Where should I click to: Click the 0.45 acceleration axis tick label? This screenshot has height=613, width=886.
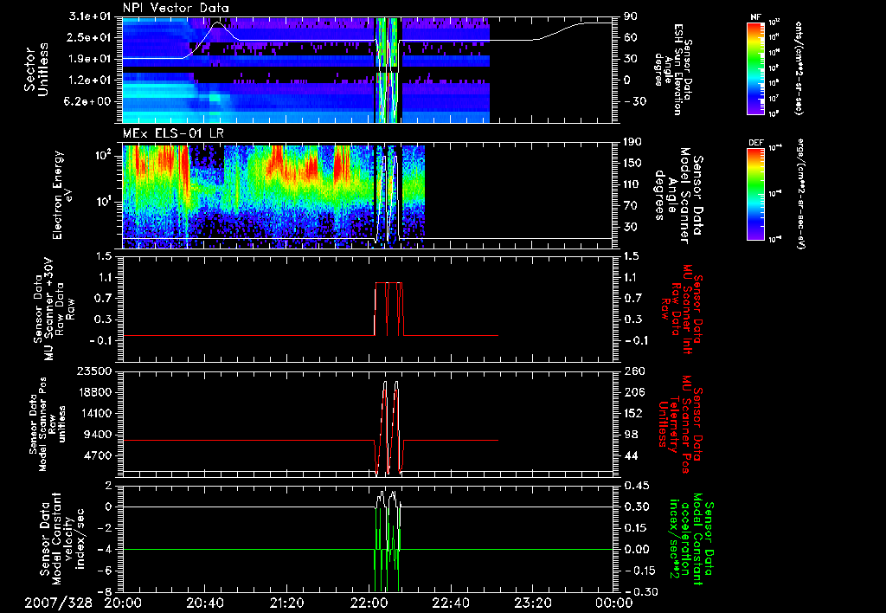pos(636,486)
